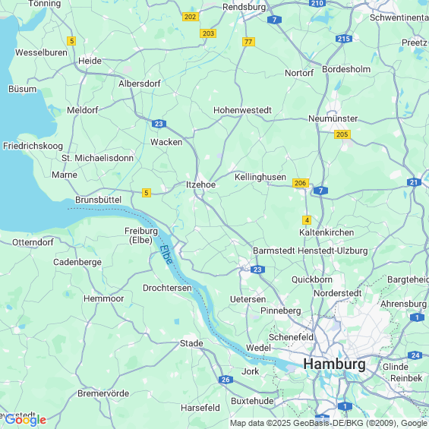Select the blue 215 autobahn shield

coord(344,39)
